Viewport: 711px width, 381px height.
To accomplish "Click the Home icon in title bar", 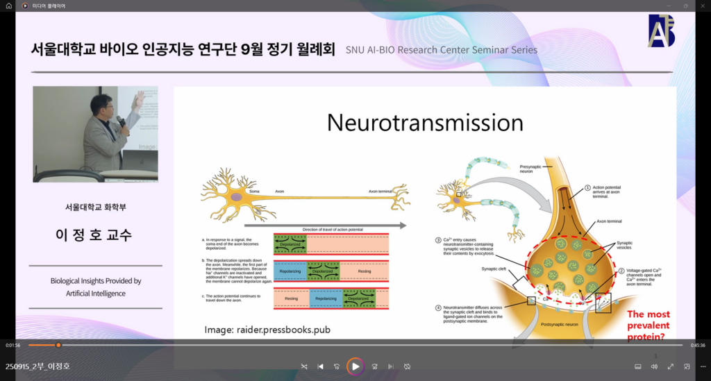I will click(8, 6).
